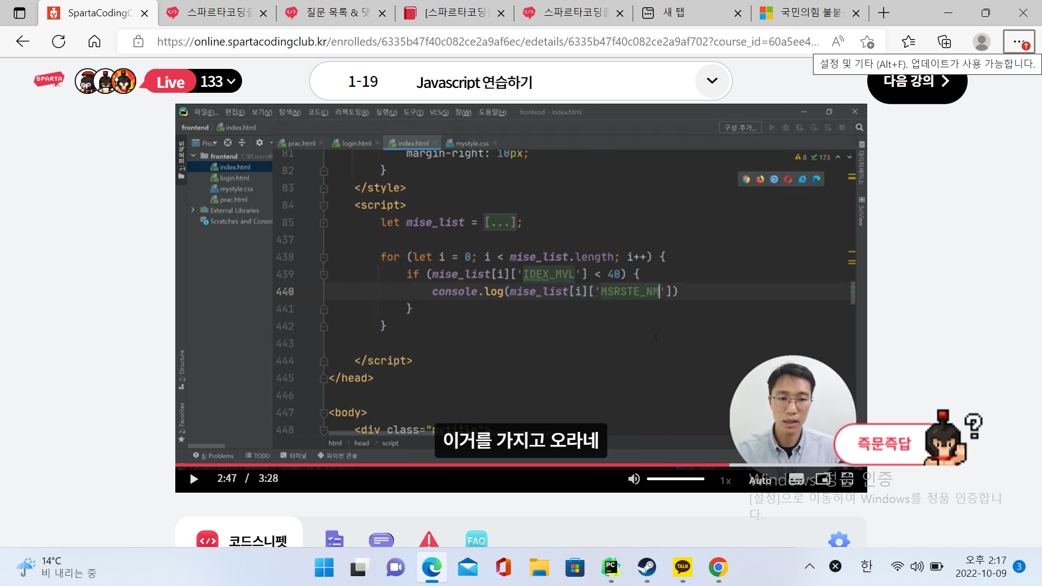Open Edge Settings and more menu
1042x586 pixels.
[1019, 41]
